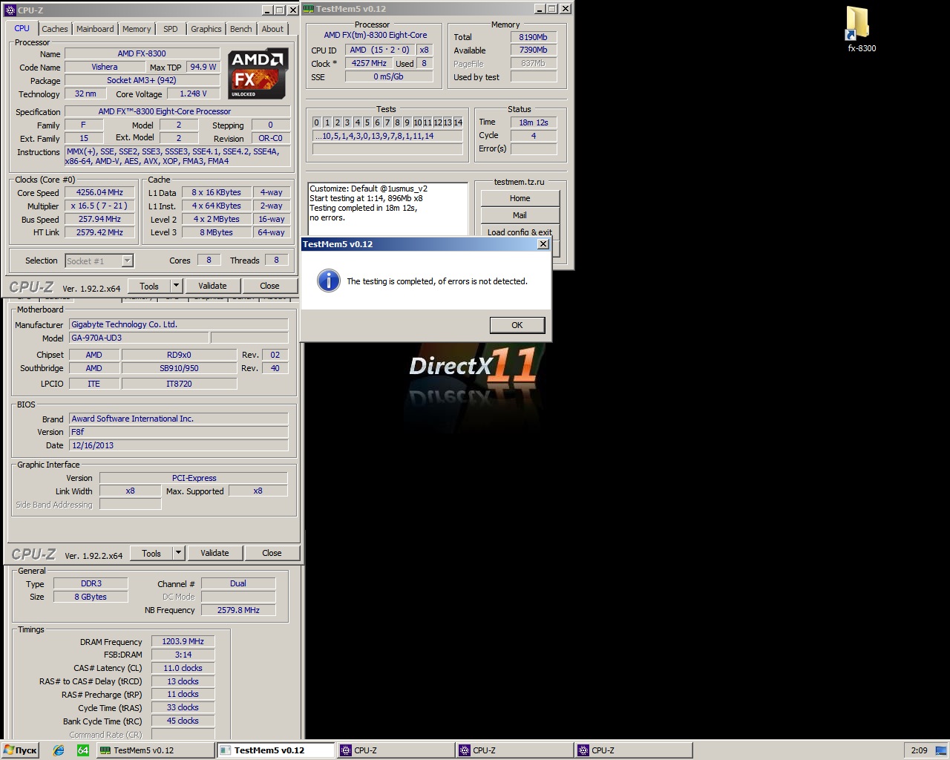Switch to the Graphics tab
The width and height of the screenshot is (950, 760).
[206, 29]
